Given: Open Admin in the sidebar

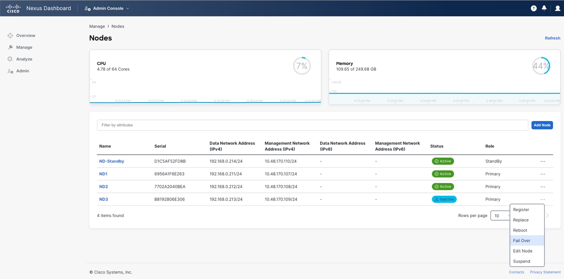Looking at the screenshot, I should point(22,71).
